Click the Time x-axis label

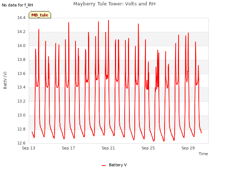pyautogui.click(x=203, y=154)
